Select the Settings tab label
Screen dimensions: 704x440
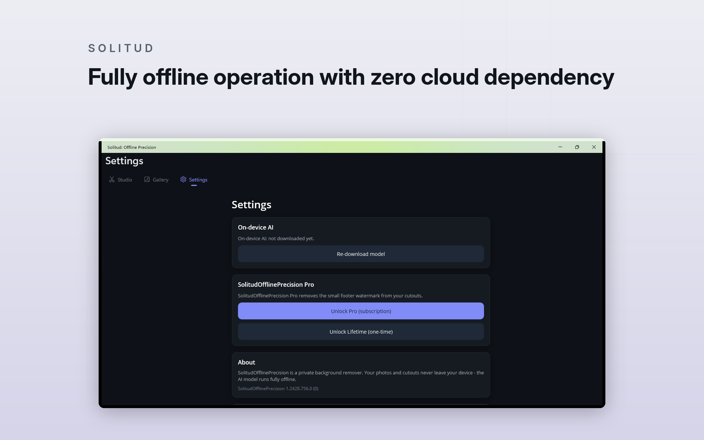(198, 180)
